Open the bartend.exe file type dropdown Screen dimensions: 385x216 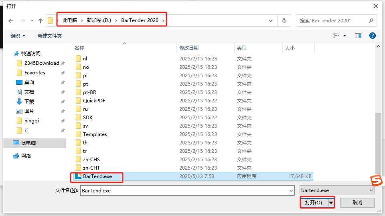pos(337,190)
